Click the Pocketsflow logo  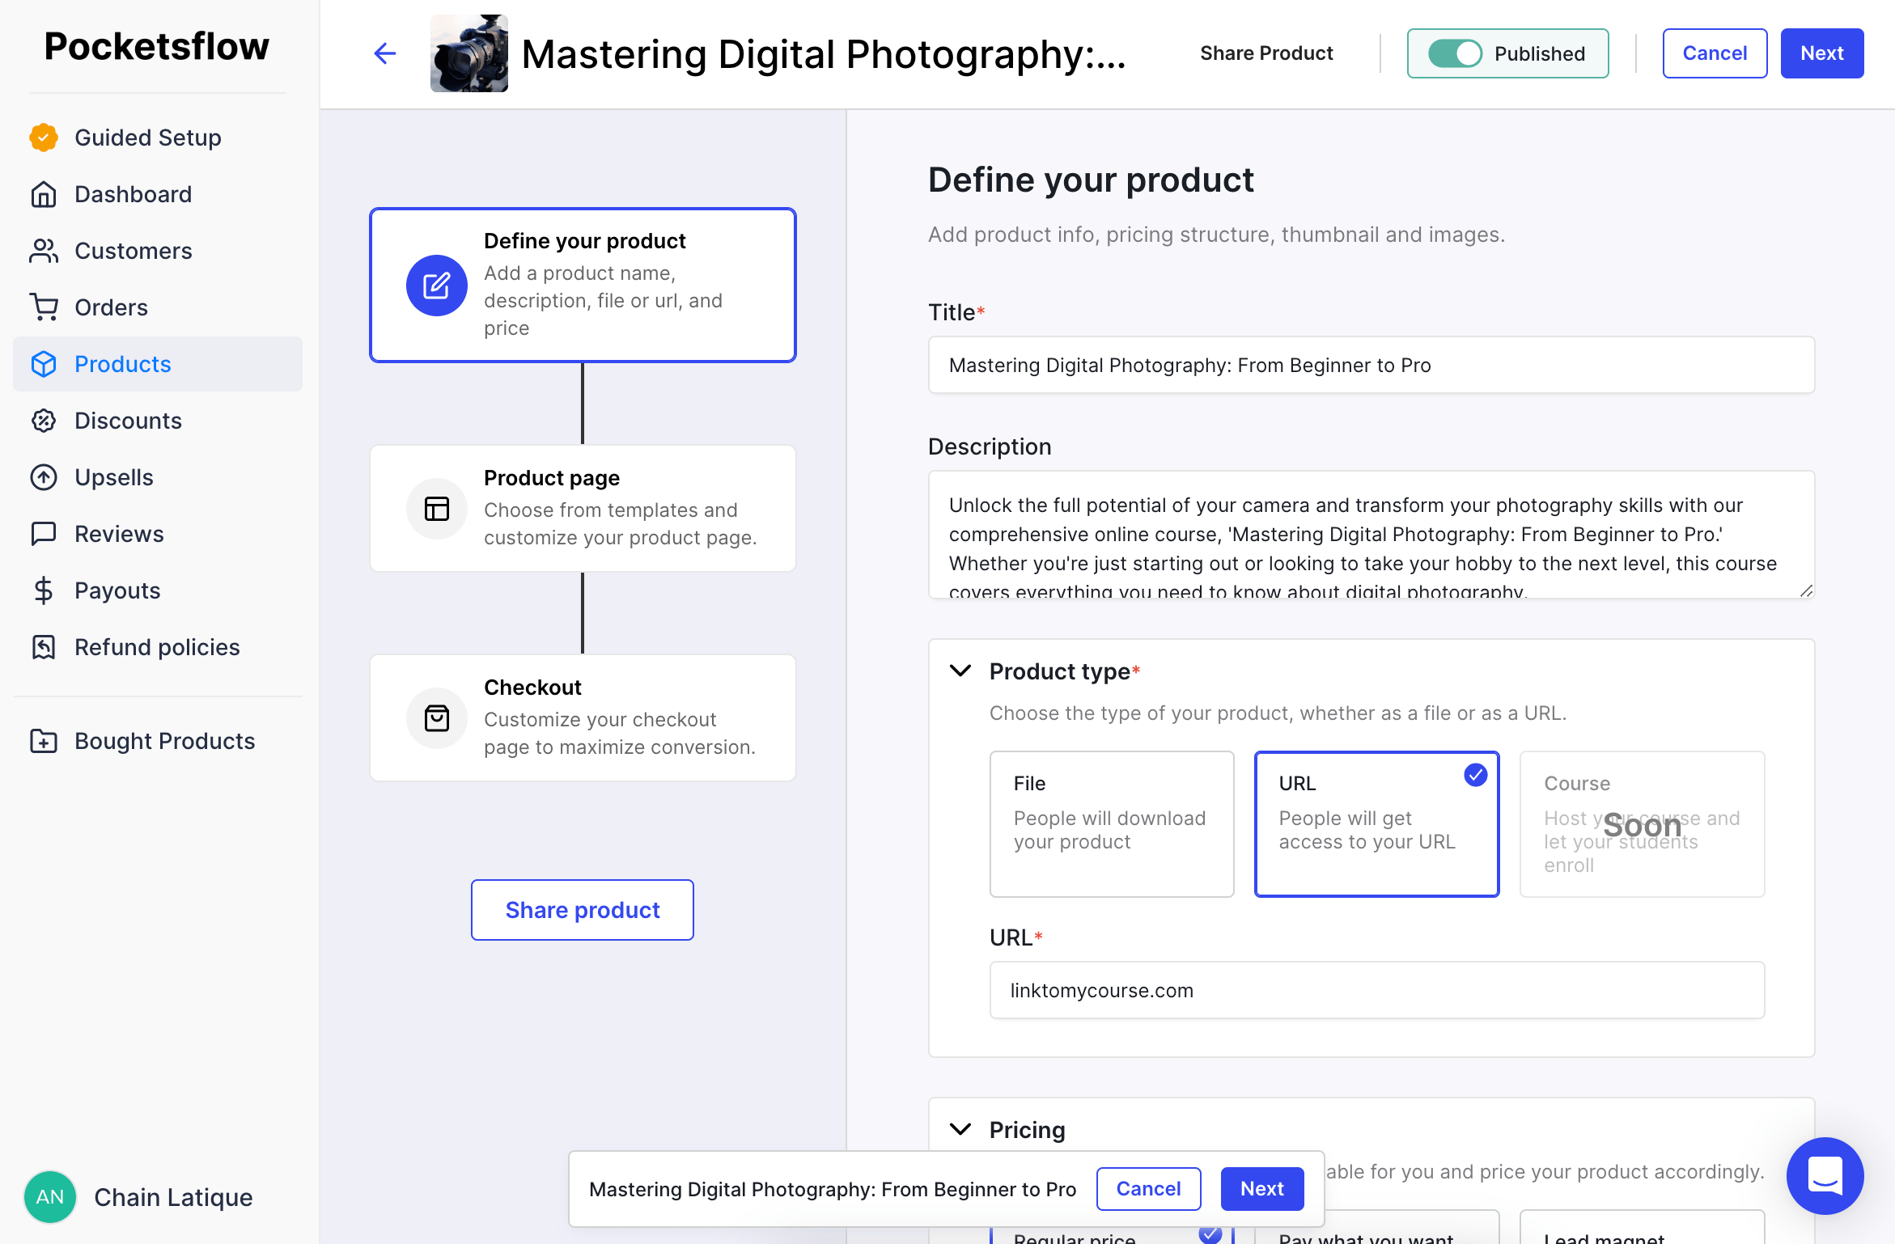click(x=157, y=46)
